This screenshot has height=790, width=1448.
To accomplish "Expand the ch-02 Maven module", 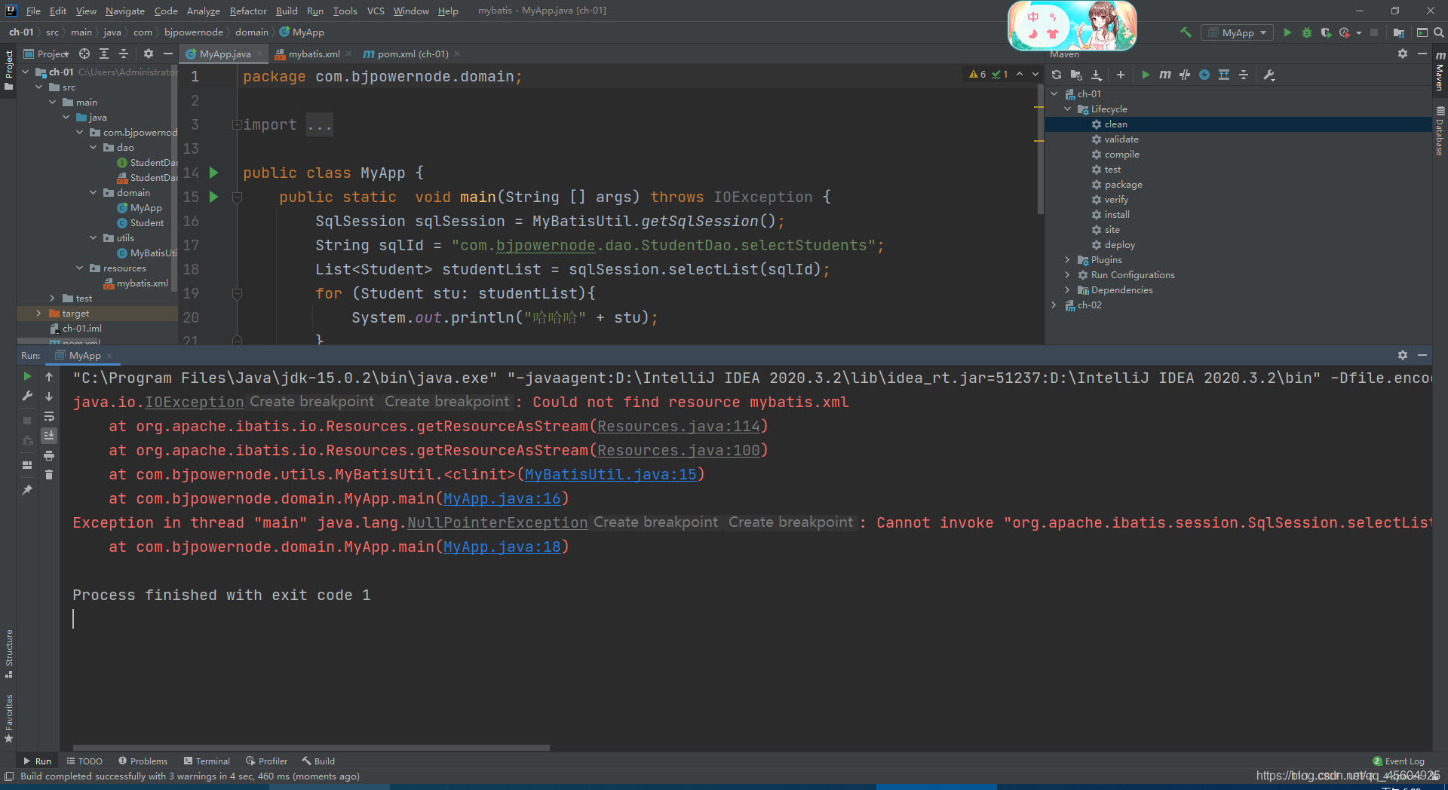I will pyautogui.click(x=1054, y=305).
